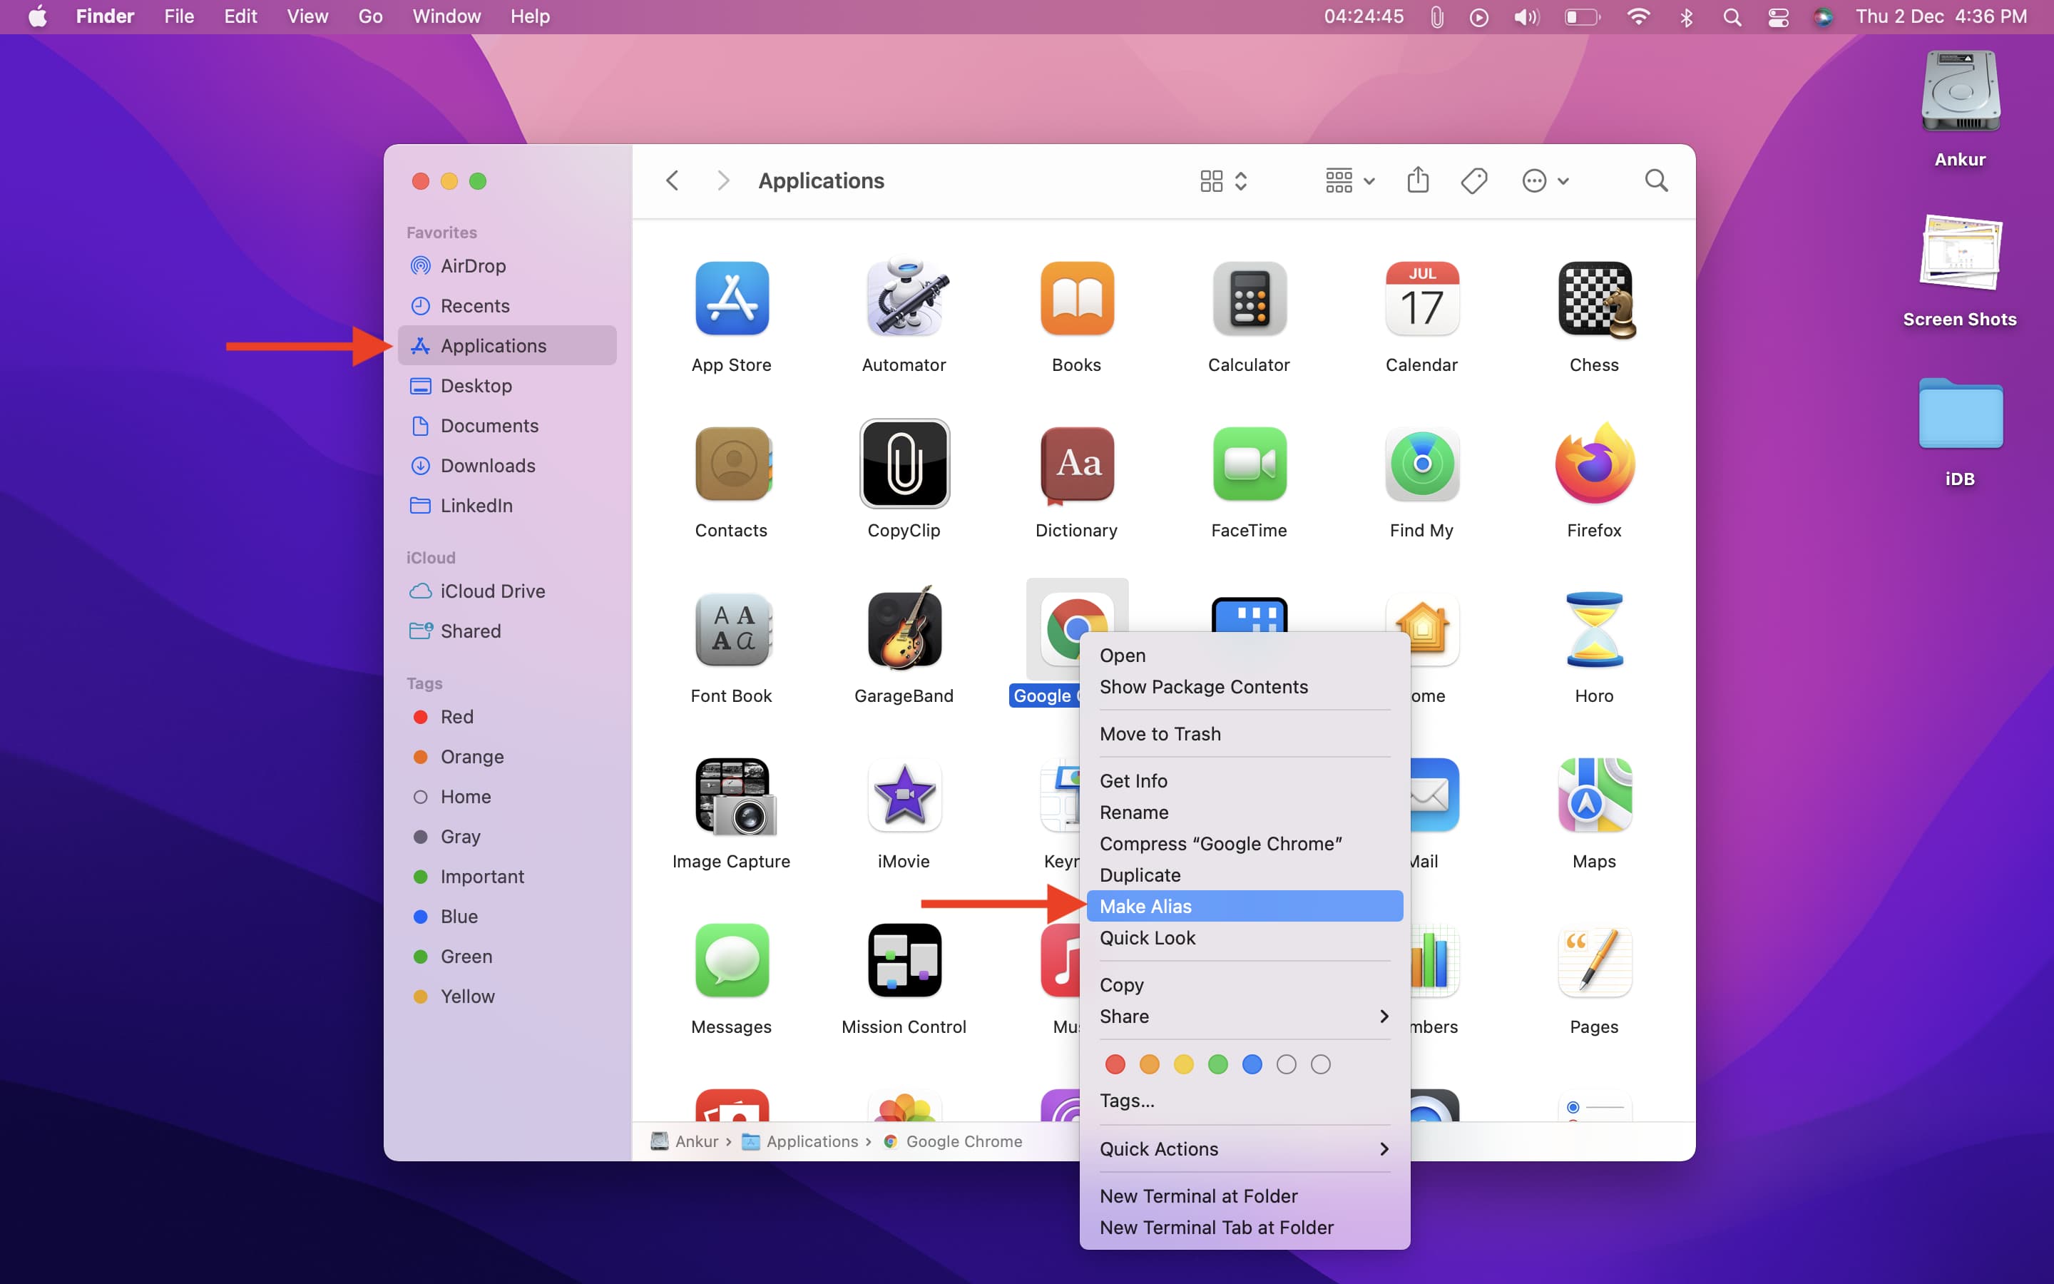
Task: Open Spotlight search in the menu bar
Action: [1732, 17]
